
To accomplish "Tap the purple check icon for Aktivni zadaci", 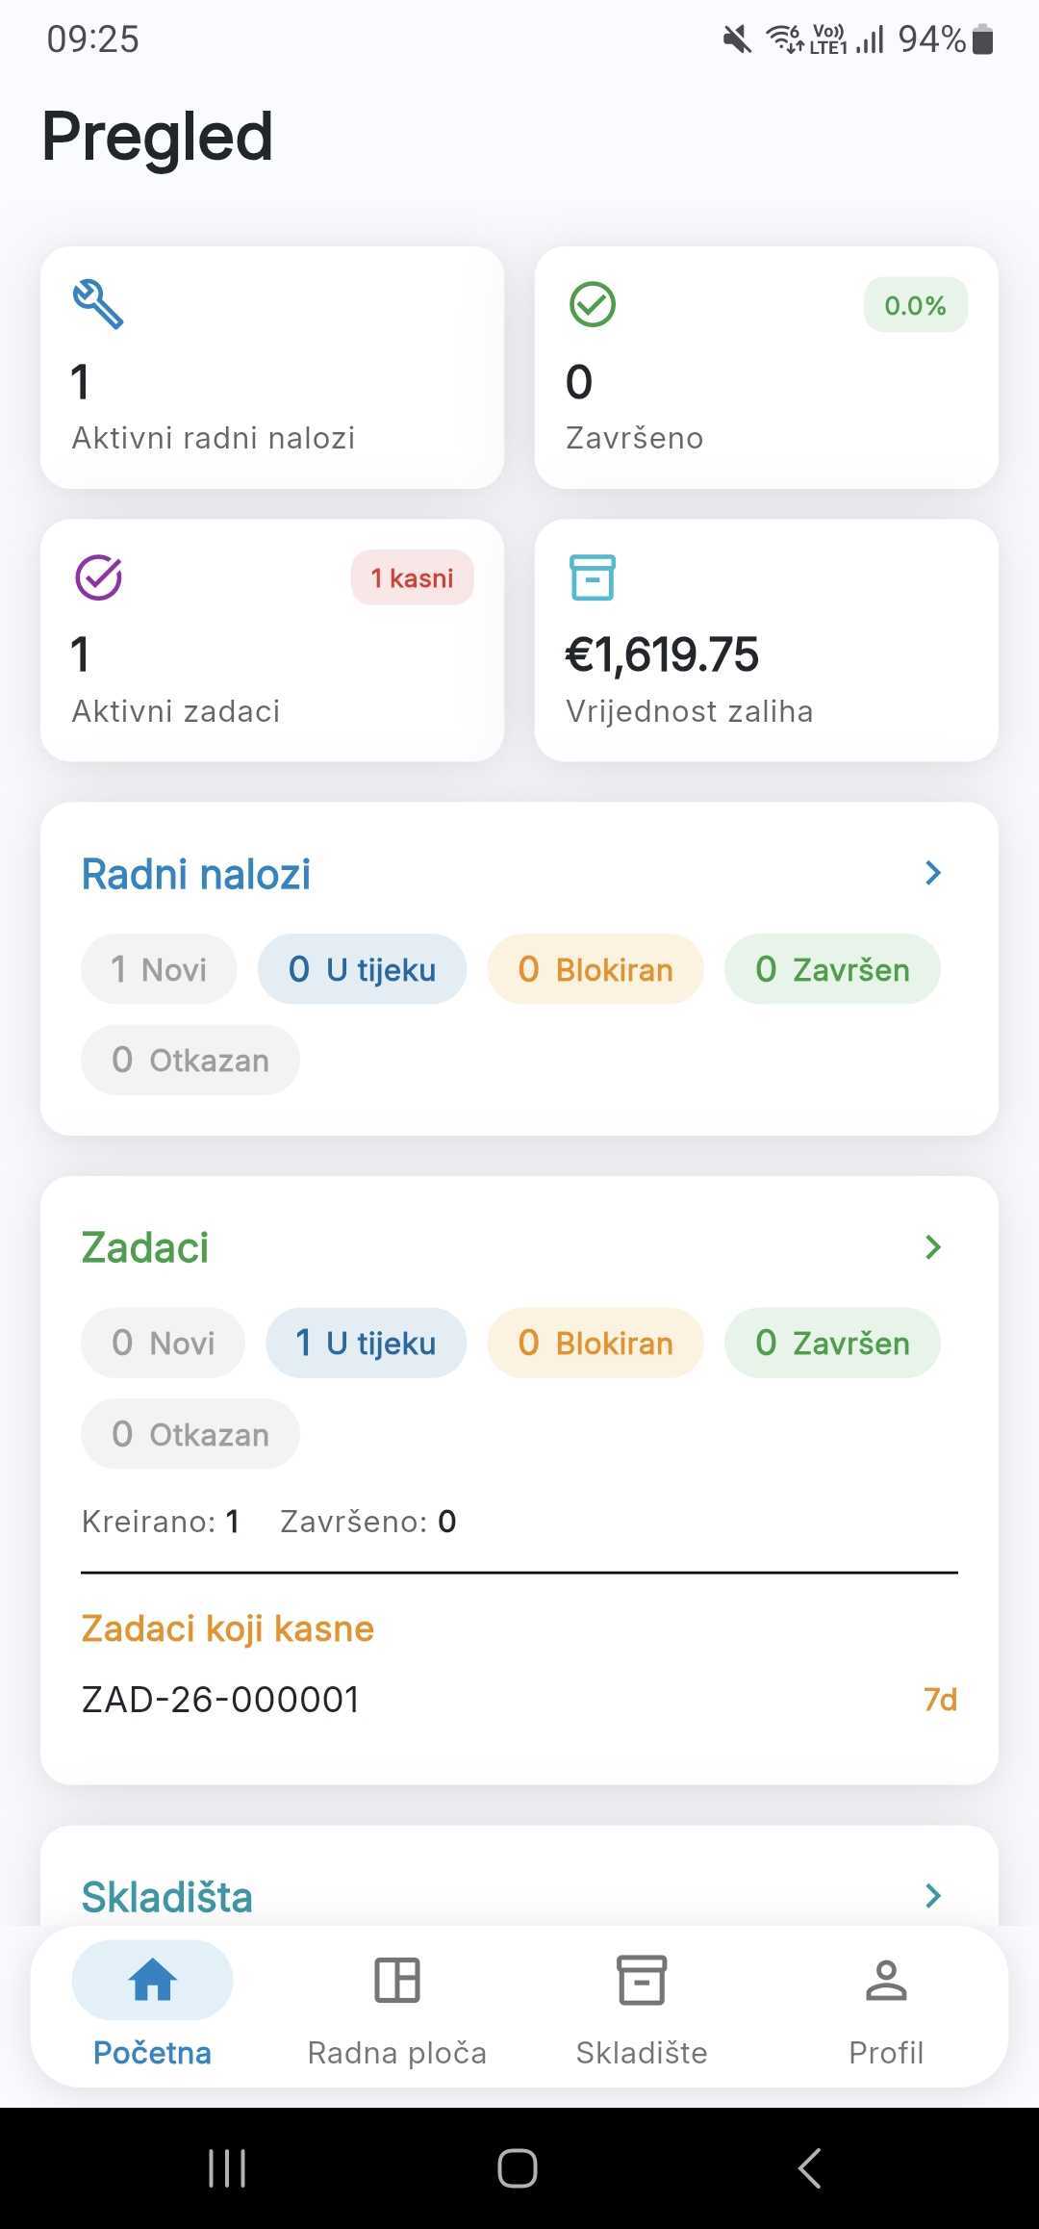I will (98, 577).
